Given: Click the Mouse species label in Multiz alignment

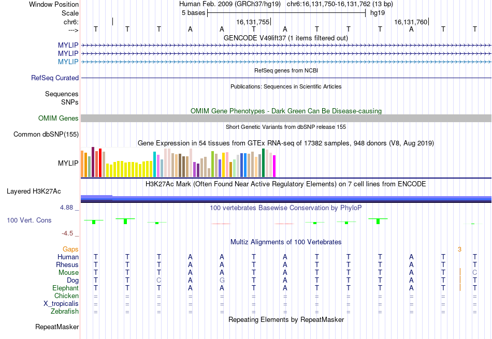Looking at the screenshot, I should [x=68, y=273].
